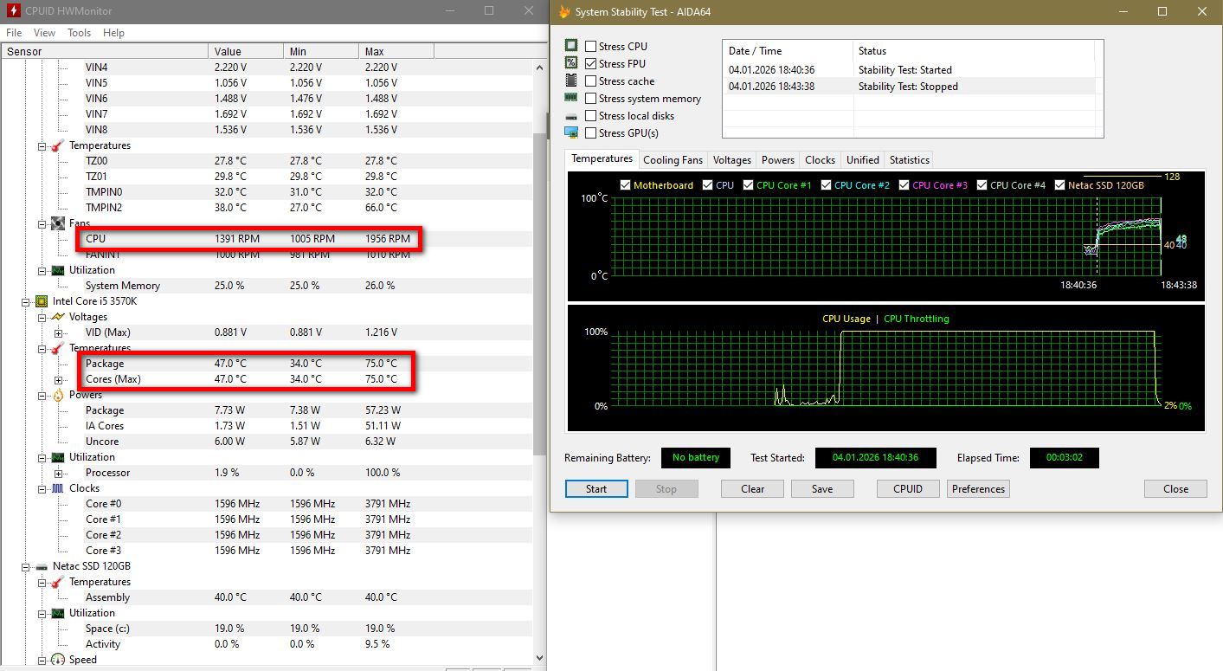Open the View menu in HWMonitor
Image resolution: width=1223 pixels, height=671 pixels.
(x=44, y=32)
